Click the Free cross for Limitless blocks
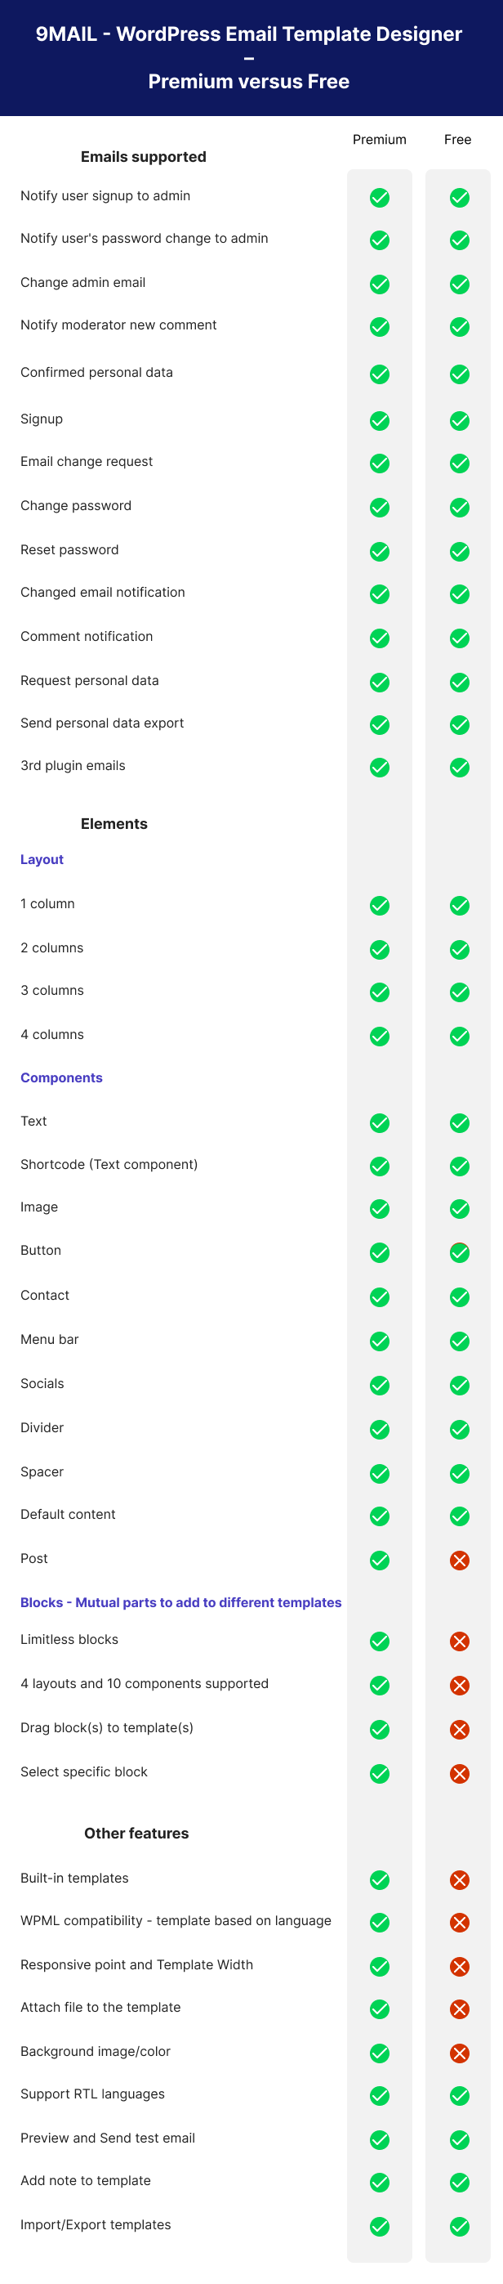Image resolution: width=503 pixels, height=2284 pixels. pyautogui.click(x=459, y=1641)
